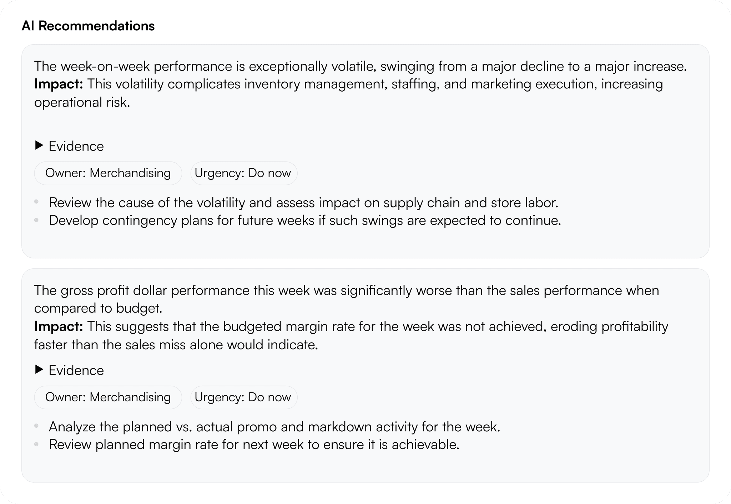This screenshot has width=731, height=504.
Task: Select the 'Review the cause of the volatility' action
Action: (x=303, y=202)
